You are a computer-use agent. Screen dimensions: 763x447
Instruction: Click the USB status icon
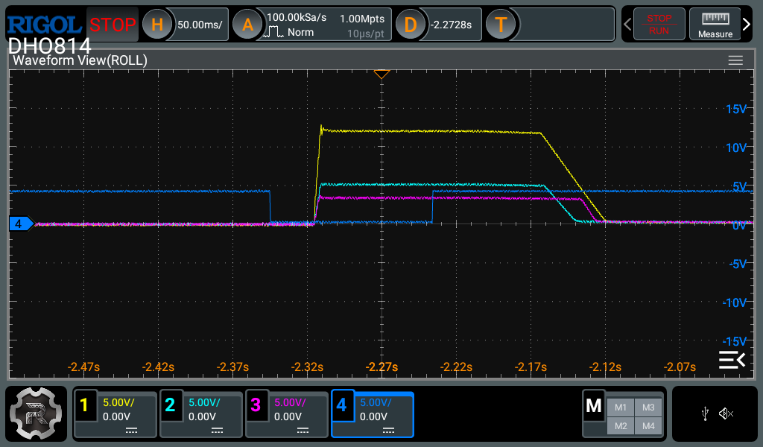click(x=705, y=414)
